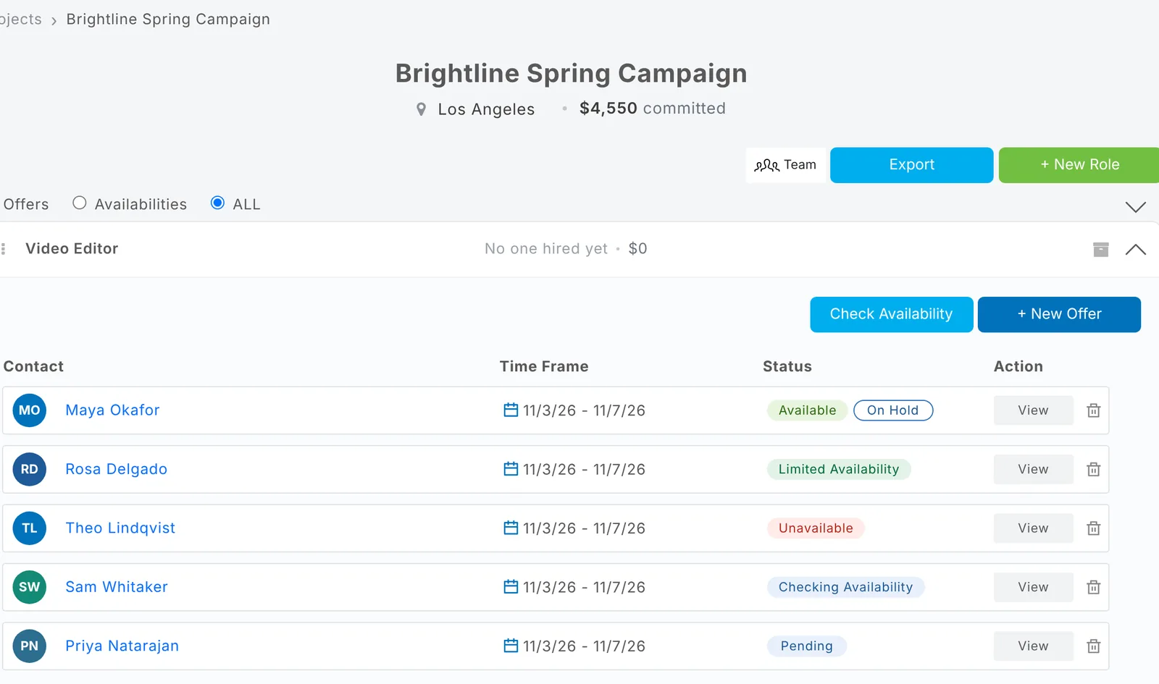Remove Theo Lindqvist using trash icon
The height and width of the screenshot is (684, 1159).
(1094, 528)
